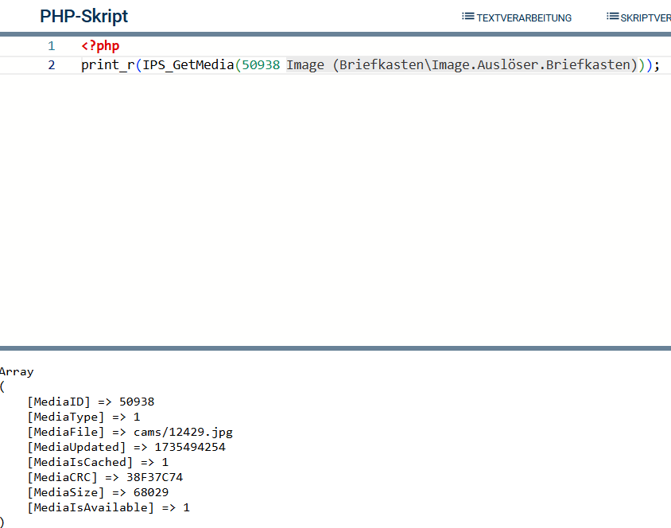Select line number 1 in gutter
Screen dimensions: 671x528
[52, 46]
